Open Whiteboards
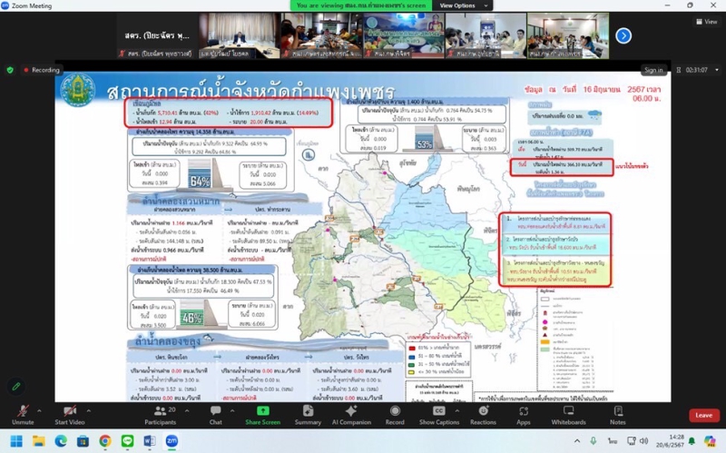 (x=568, y=413)
